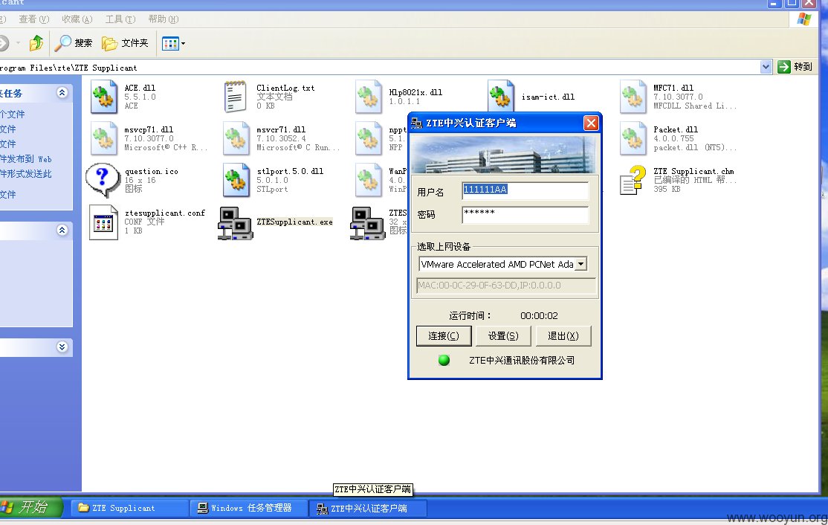Open the 收藏(A) menu
The height and width of the screenshot is (525, 828).
tap(77, 19)
